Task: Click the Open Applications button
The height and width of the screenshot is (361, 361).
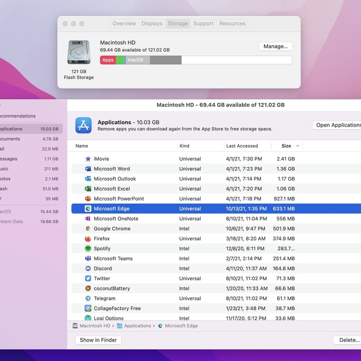Action: tap(336, 125)
